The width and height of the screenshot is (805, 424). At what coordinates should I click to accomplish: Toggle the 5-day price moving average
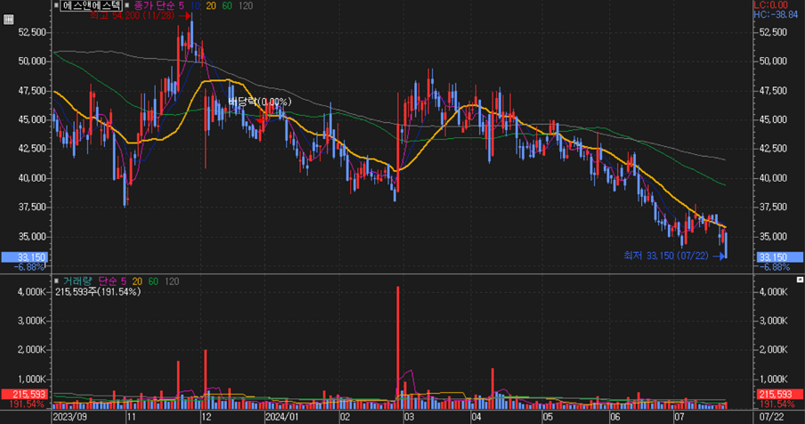tap(179, 5)
